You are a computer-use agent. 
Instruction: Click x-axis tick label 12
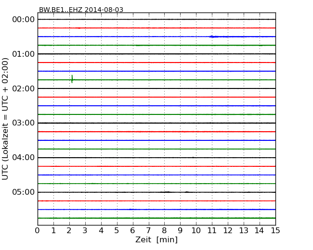(x=228, y=231)
